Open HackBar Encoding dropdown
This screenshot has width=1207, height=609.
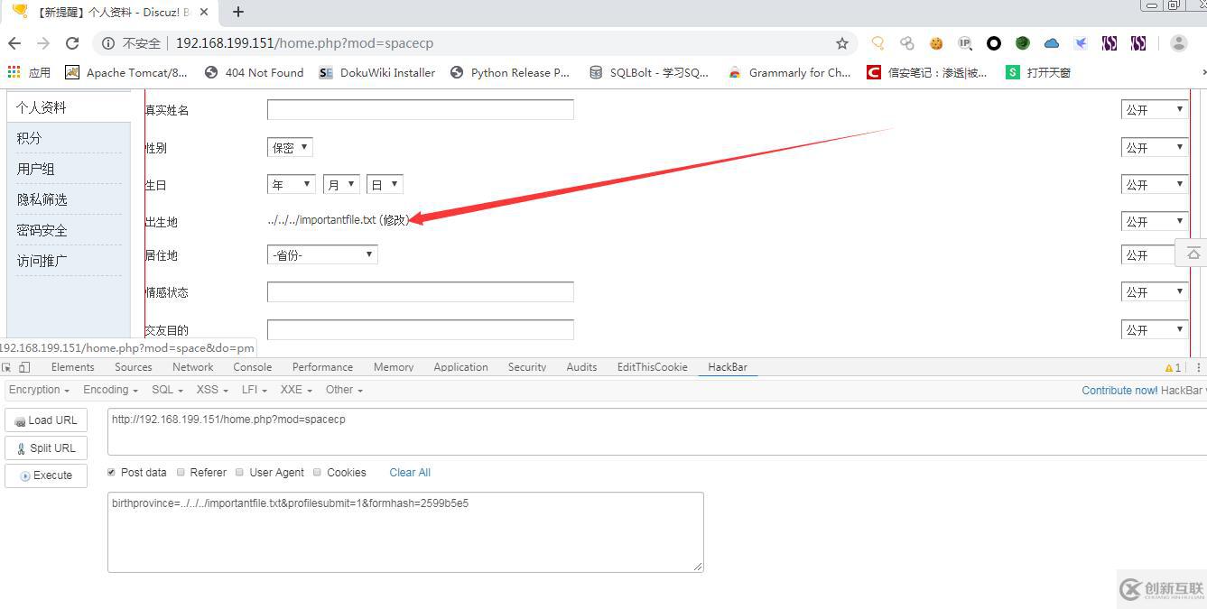tap(110, 390)
